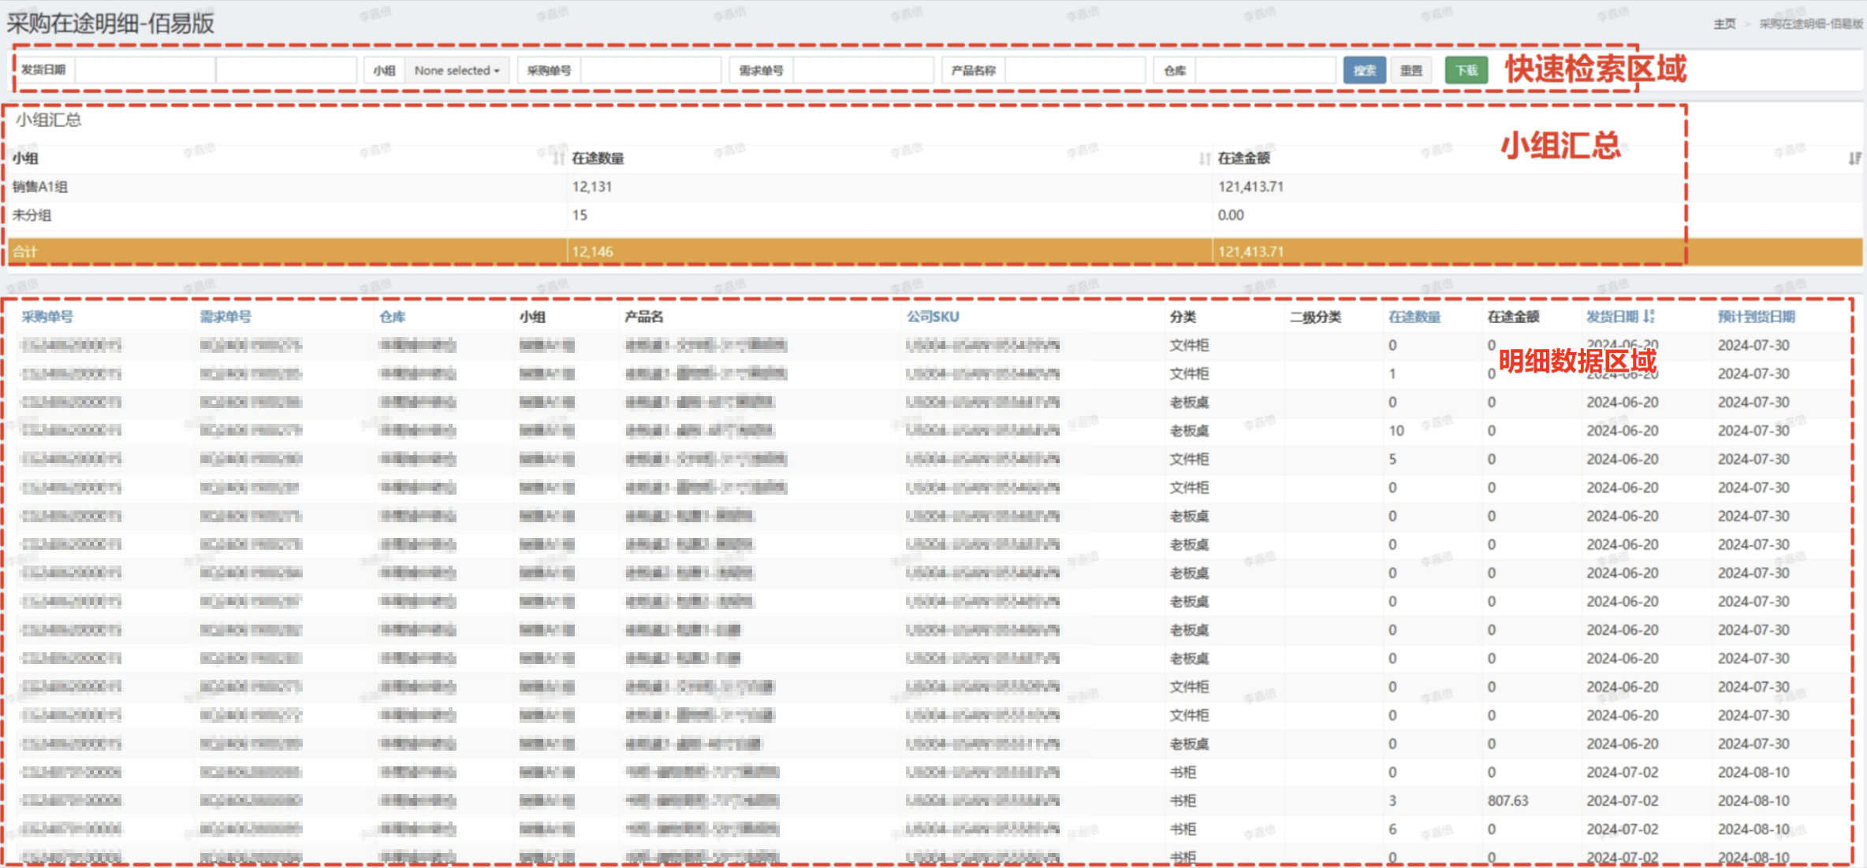This screenshot has height=868, width=1867.
Task: Focus the 仓库 filter input
Action: 1265,70
